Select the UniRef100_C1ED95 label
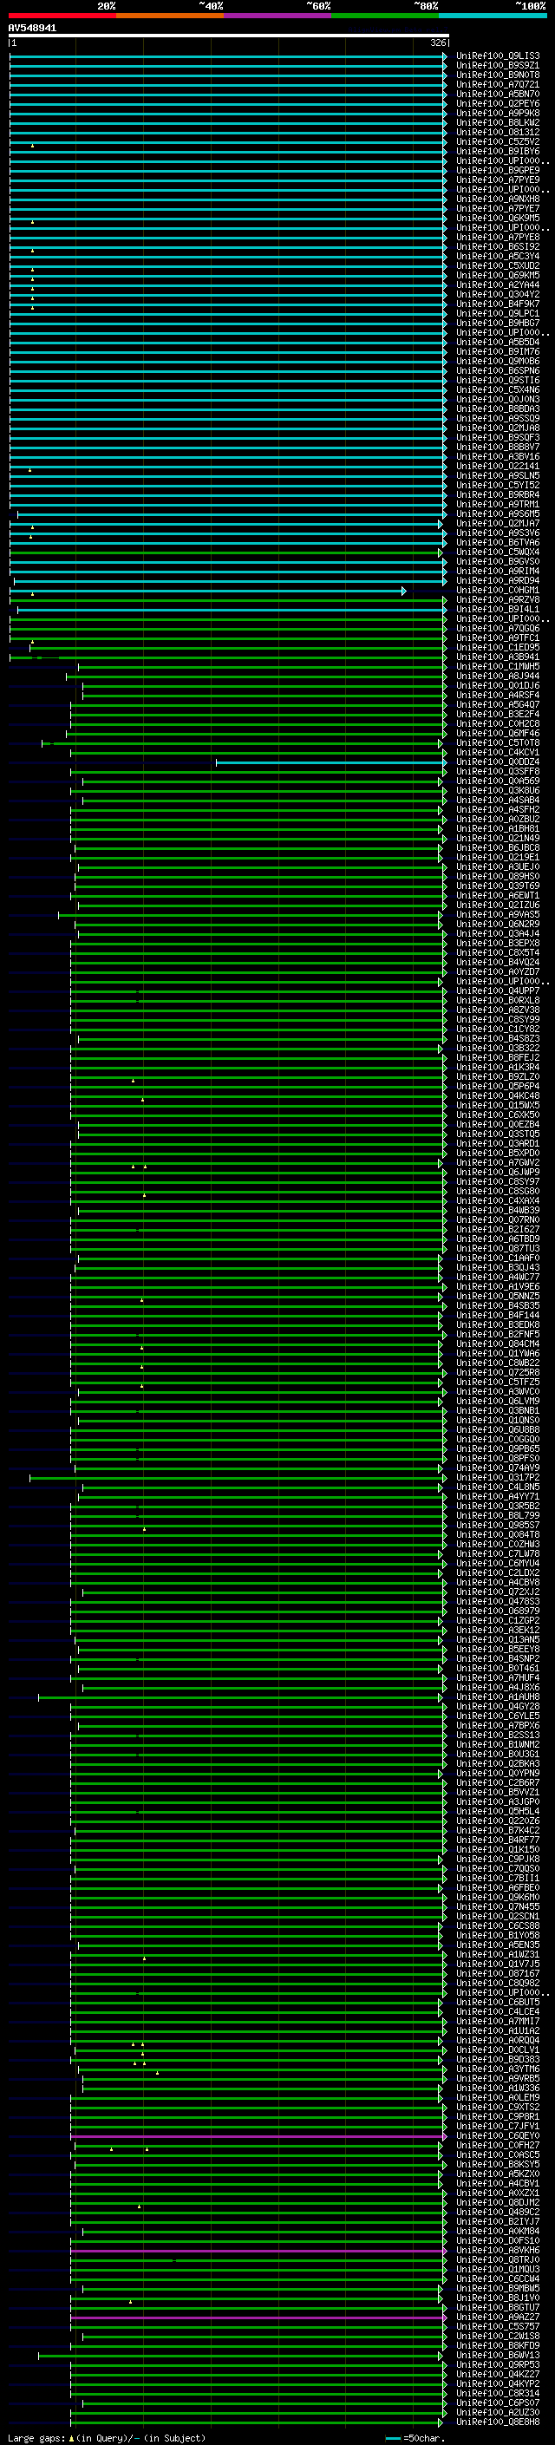 click(498, 647)
